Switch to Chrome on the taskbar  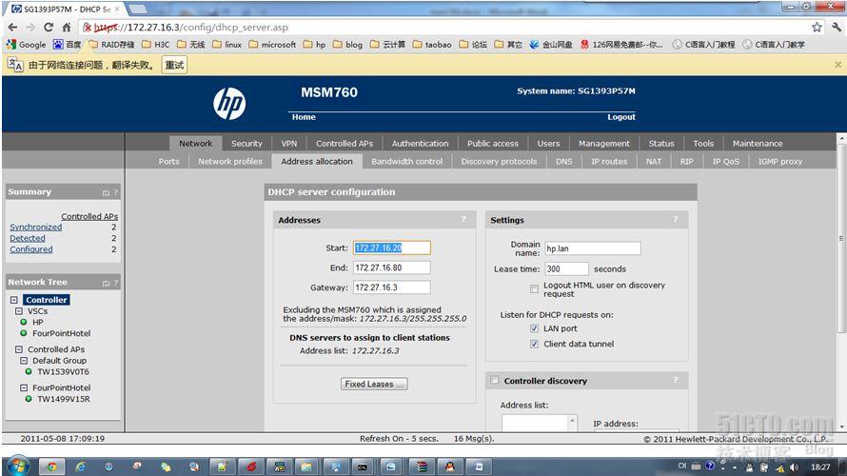(x=51, y=466)
